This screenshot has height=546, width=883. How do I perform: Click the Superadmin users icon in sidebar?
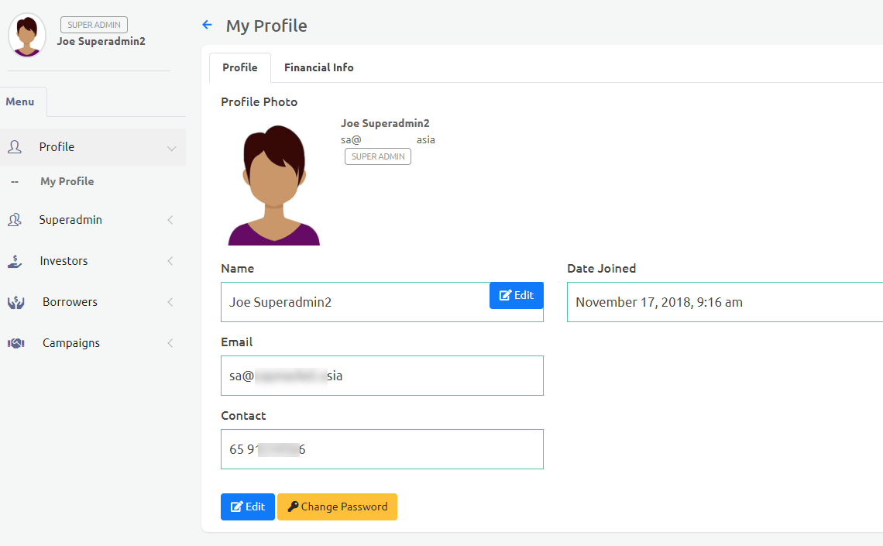15,219
